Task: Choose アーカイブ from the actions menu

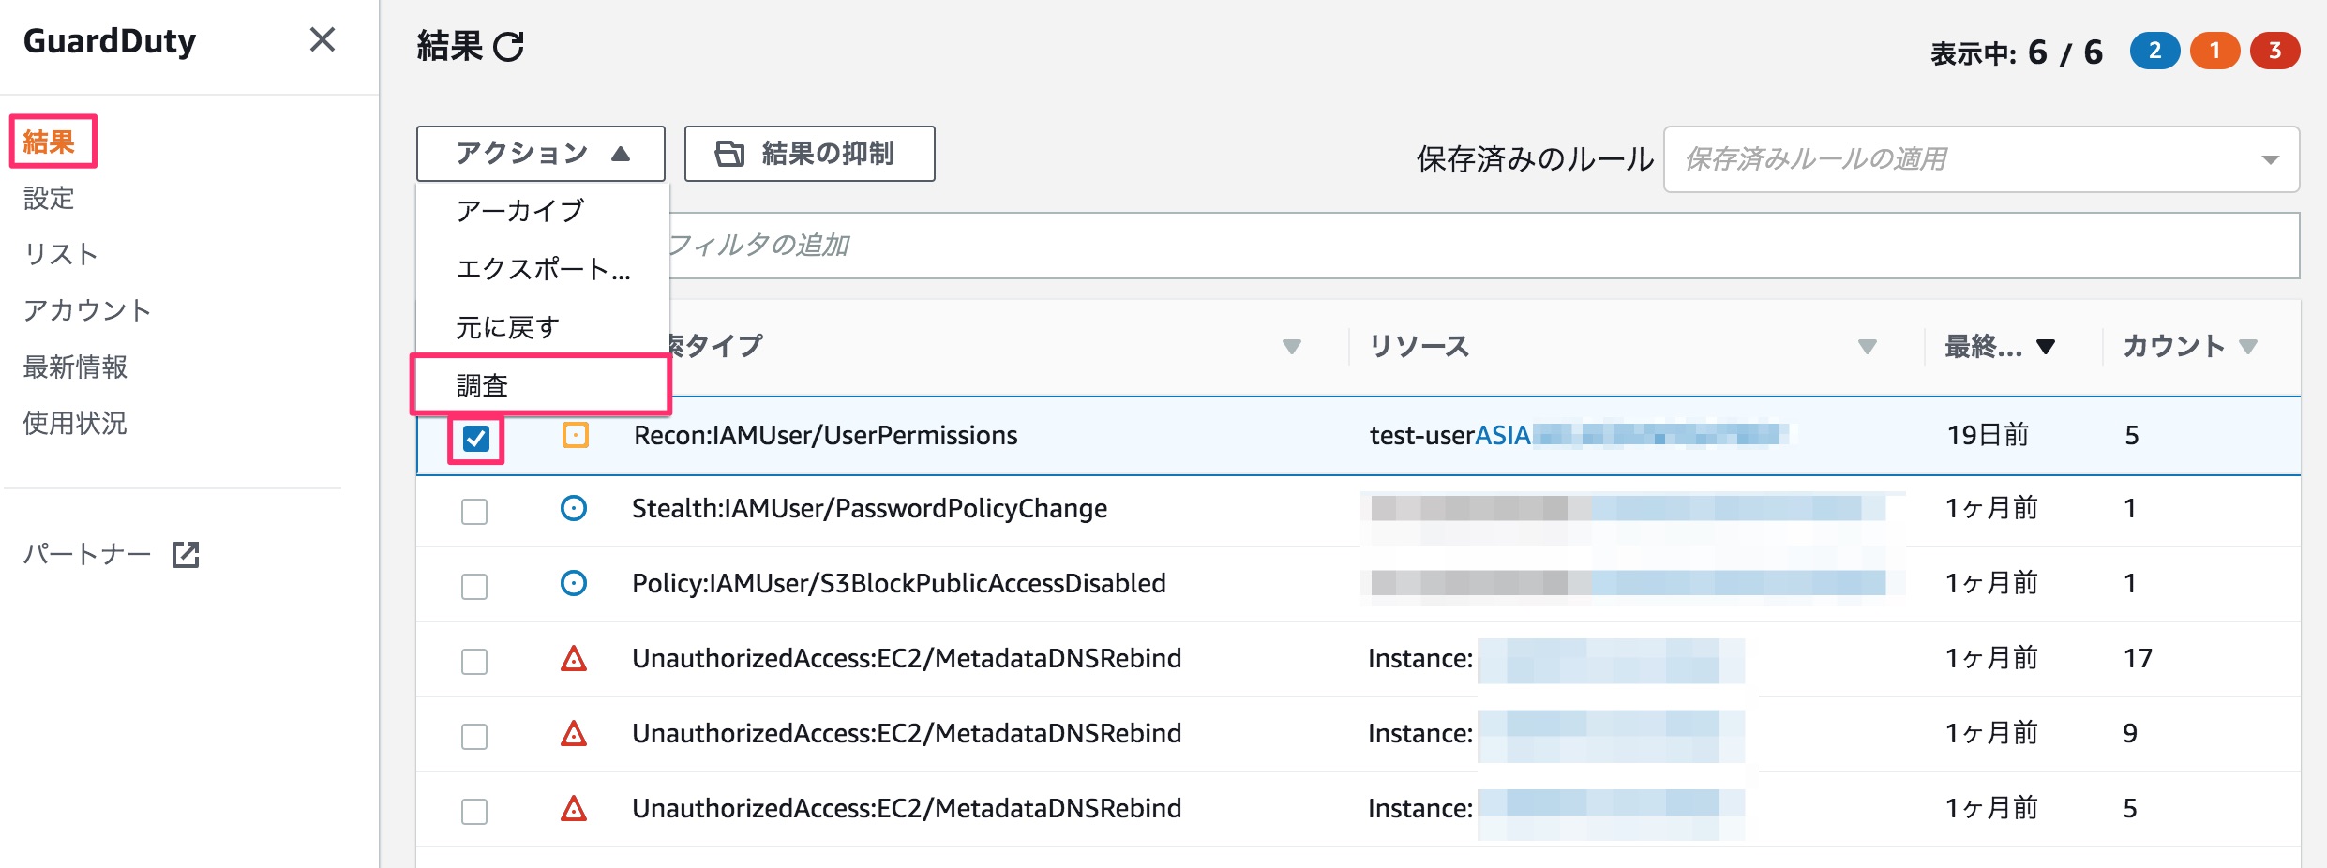Action: coord(522,210)
